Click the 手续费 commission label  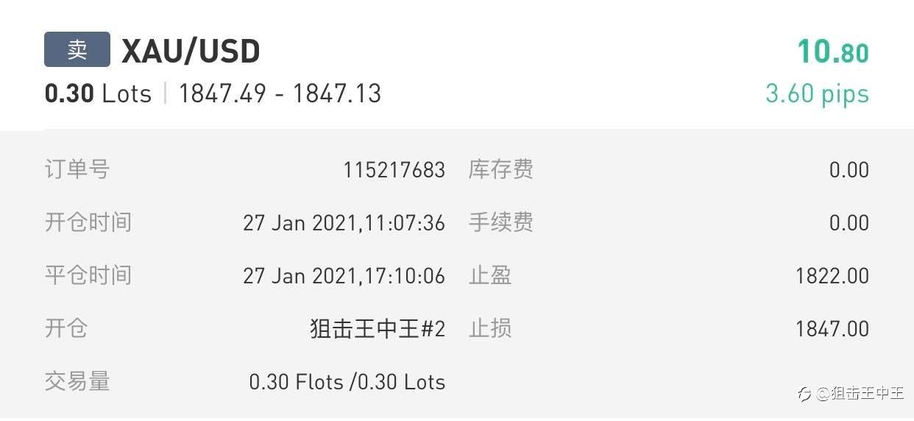coord(500,223)
